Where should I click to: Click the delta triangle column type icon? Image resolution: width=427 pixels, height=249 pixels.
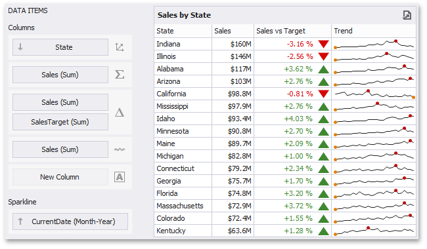coord(120,112)
